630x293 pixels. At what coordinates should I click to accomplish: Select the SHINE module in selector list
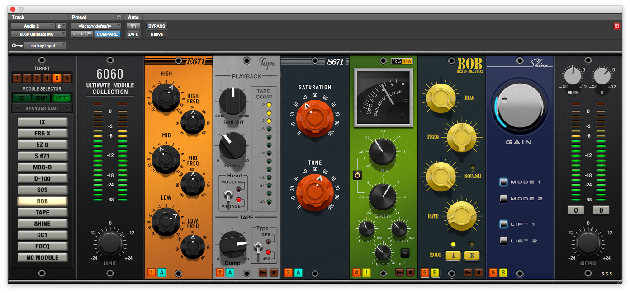pyautogui.click(x=43, y=223)
